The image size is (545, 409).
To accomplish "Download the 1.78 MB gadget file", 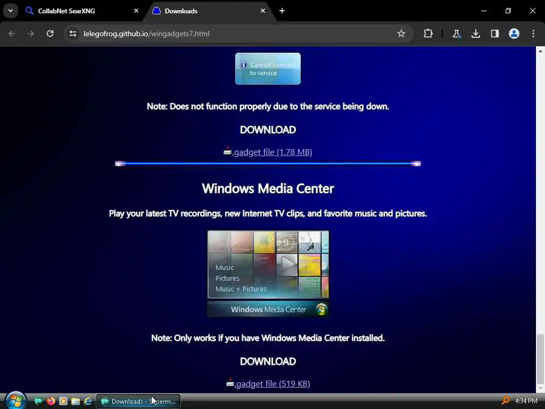I will (272, 152).
